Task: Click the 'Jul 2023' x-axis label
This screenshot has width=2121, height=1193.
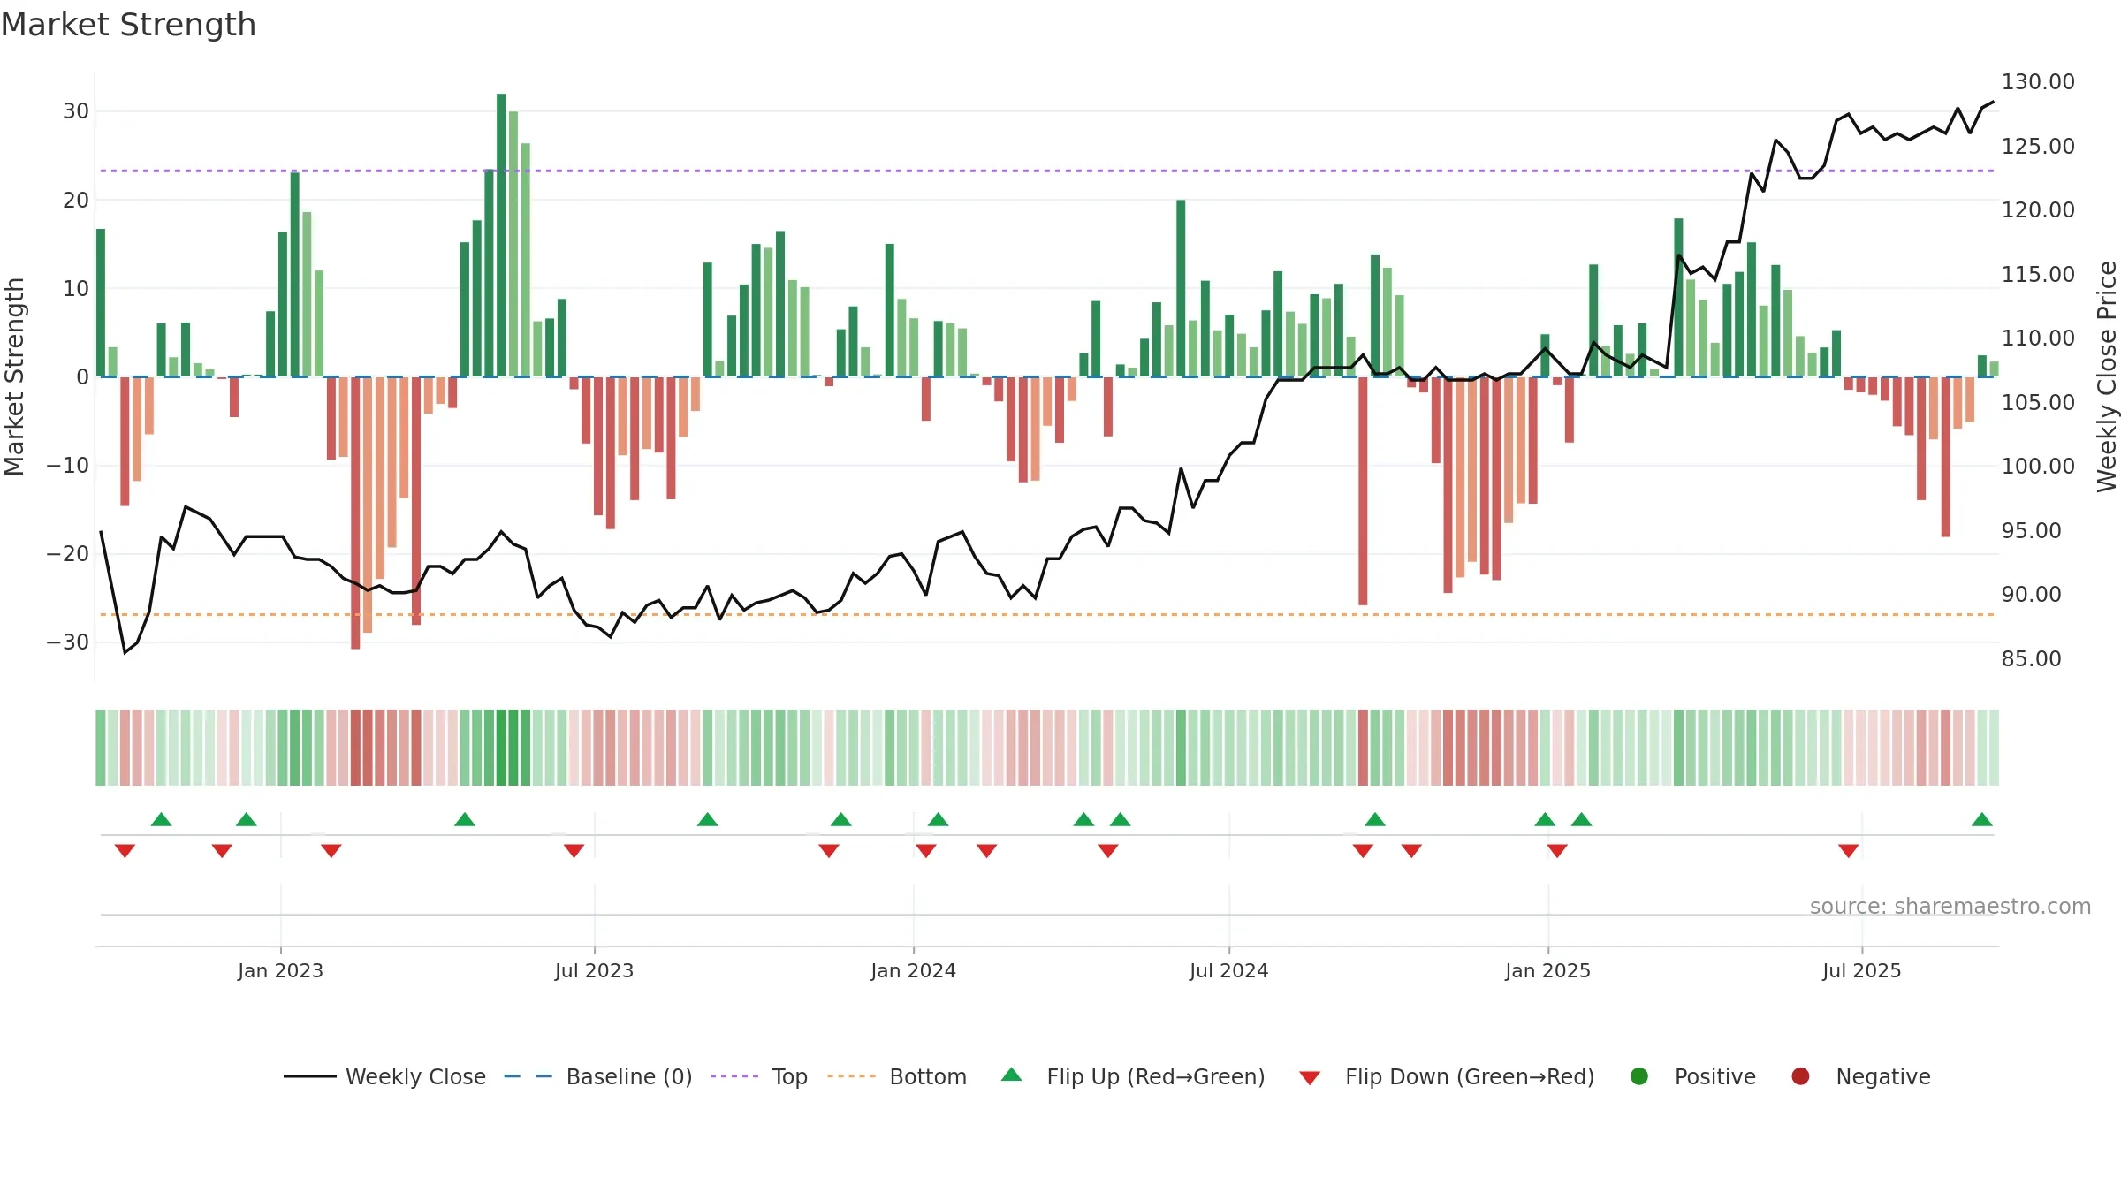Action: click(594, 970)
